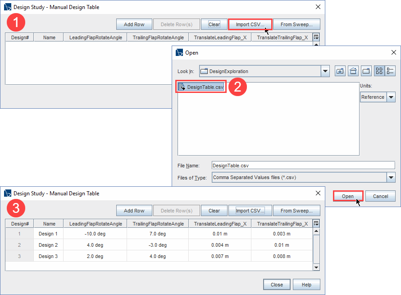
Task: Go up one folder level in the Open dialog
Action: click(x=340, y=71)
